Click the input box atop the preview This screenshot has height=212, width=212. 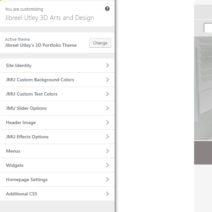(208, 28)
